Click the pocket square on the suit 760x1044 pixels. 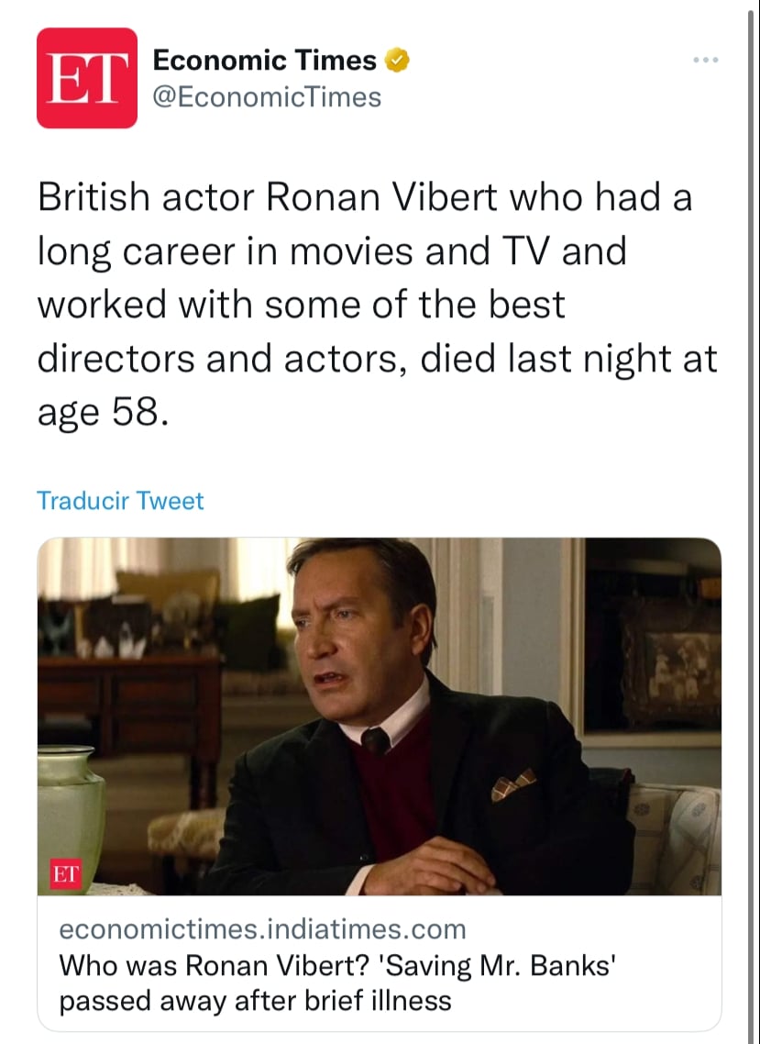(x=513, y=784)
